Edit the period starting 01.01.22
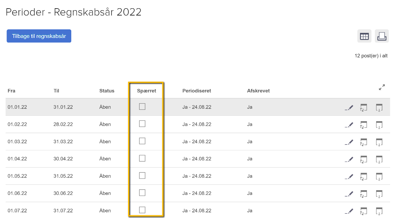 349,108
